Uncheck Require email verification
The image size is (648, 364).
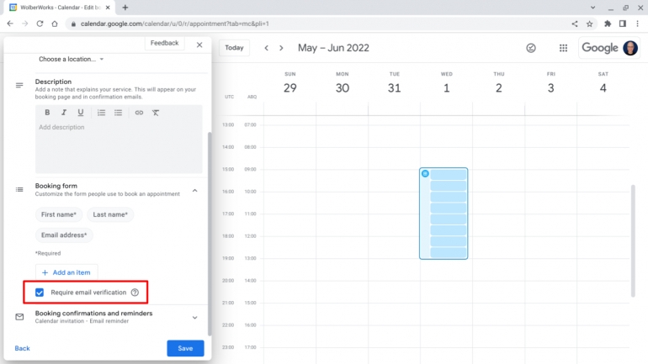click(40, 293)
